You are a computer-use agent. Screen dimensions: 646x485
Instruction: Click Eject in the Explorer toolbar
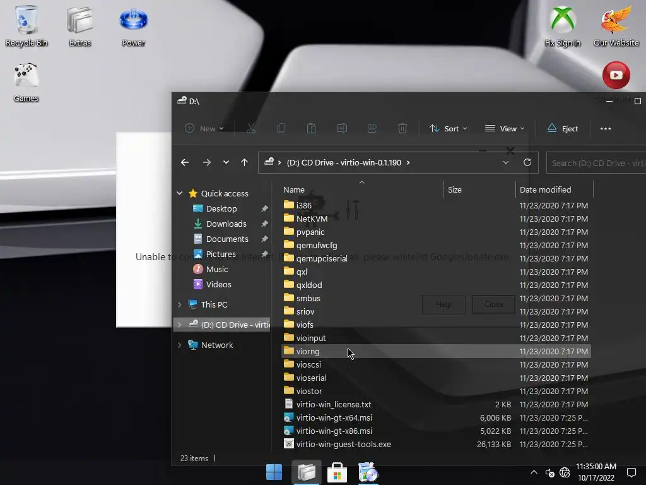562,129
